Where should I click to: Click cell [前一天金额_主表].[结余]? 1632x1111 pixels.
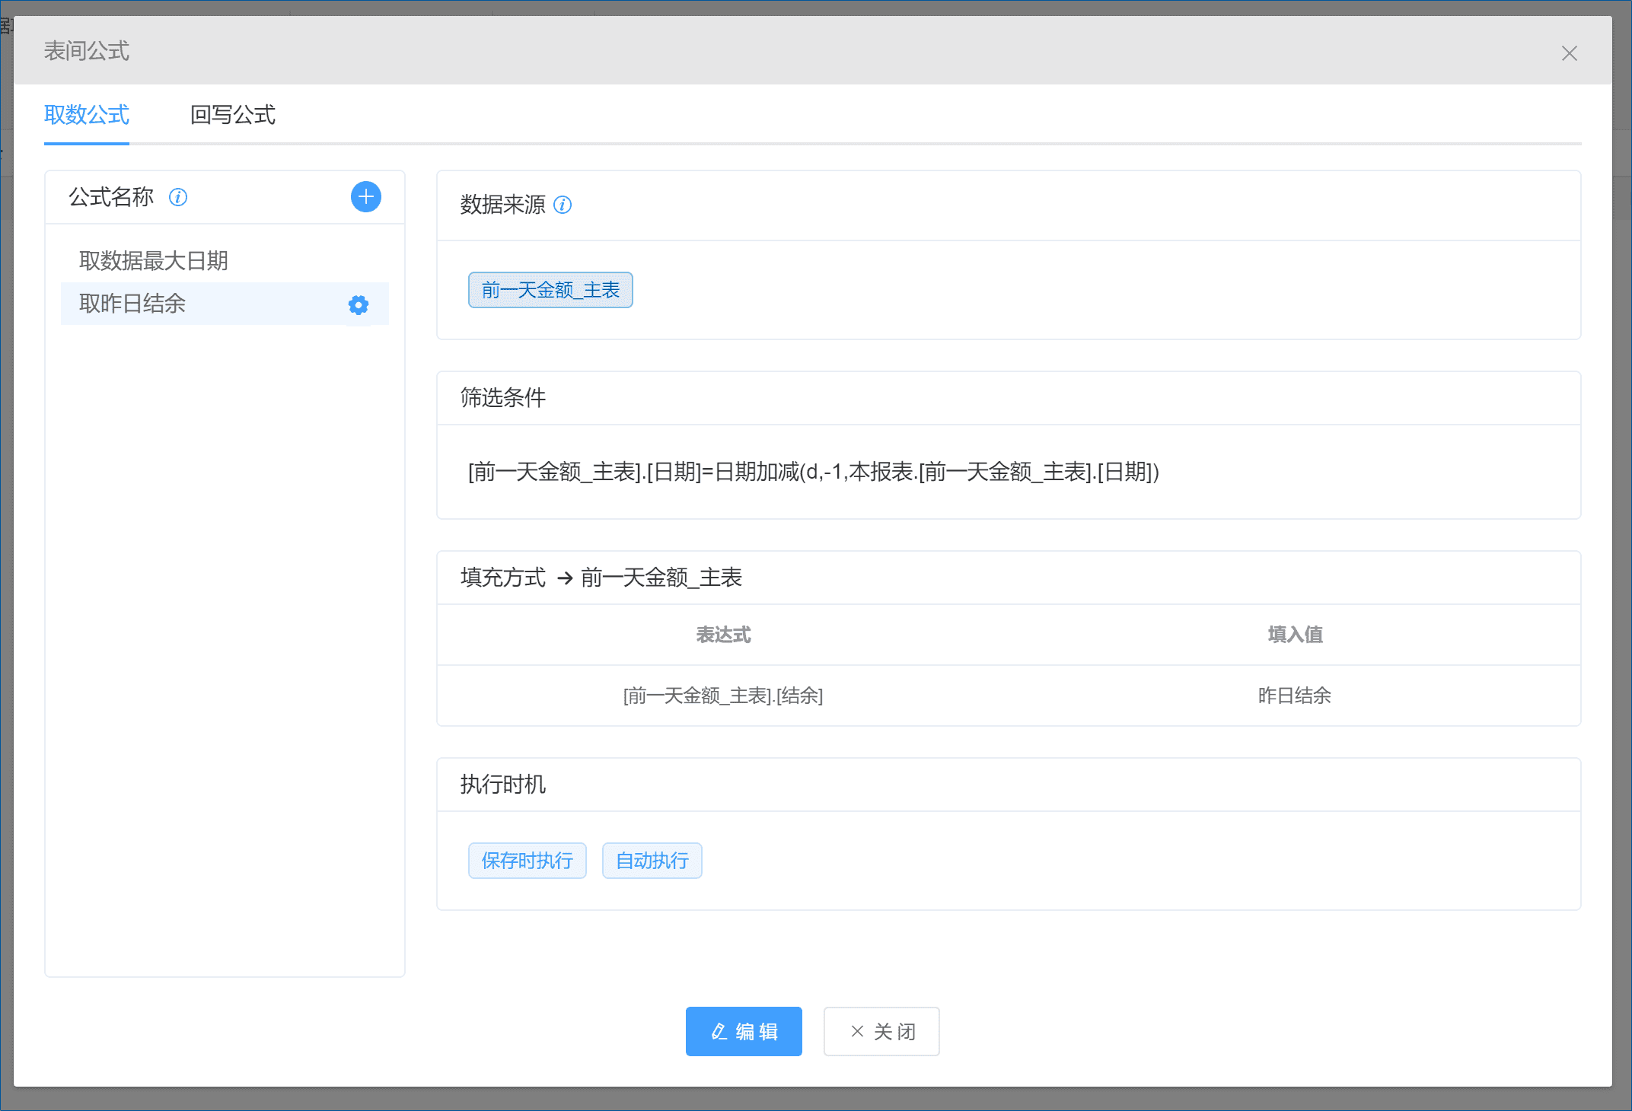pyautogui.click(x=723, y=696)
